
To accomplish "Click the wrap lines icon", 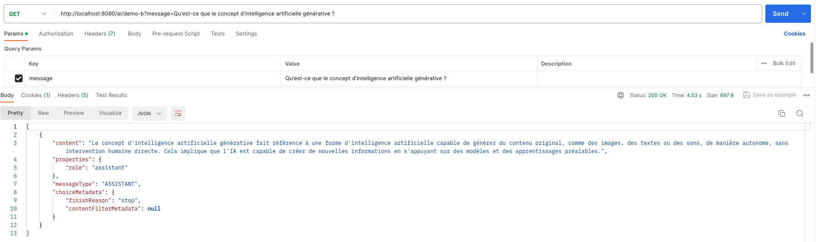I will [178, 113].
